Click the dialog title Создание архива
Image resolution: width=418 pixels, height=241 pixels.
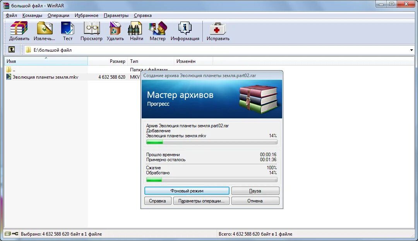click(200, 76)
